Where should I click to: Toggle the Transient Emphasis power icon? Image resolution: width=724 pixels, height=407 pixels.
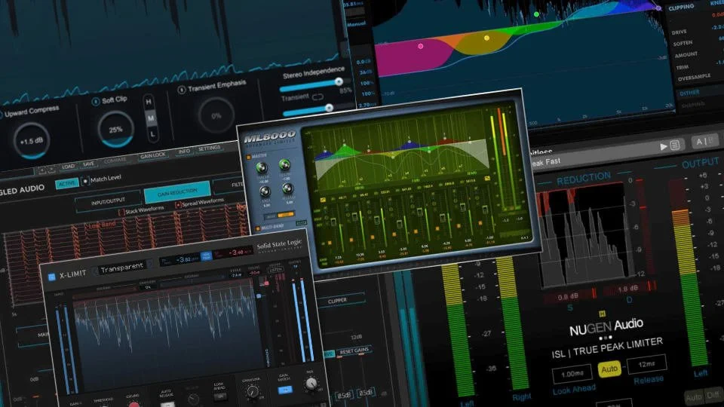coord(182,90)
